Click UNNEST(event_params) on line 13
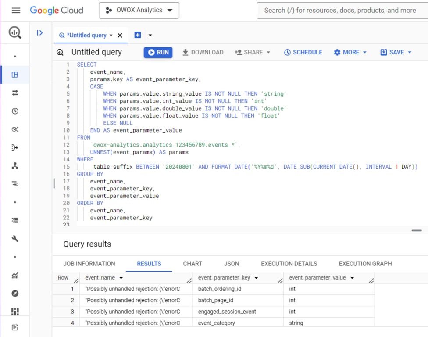Viewport: 428px width, 337px height. coord(122,152)
